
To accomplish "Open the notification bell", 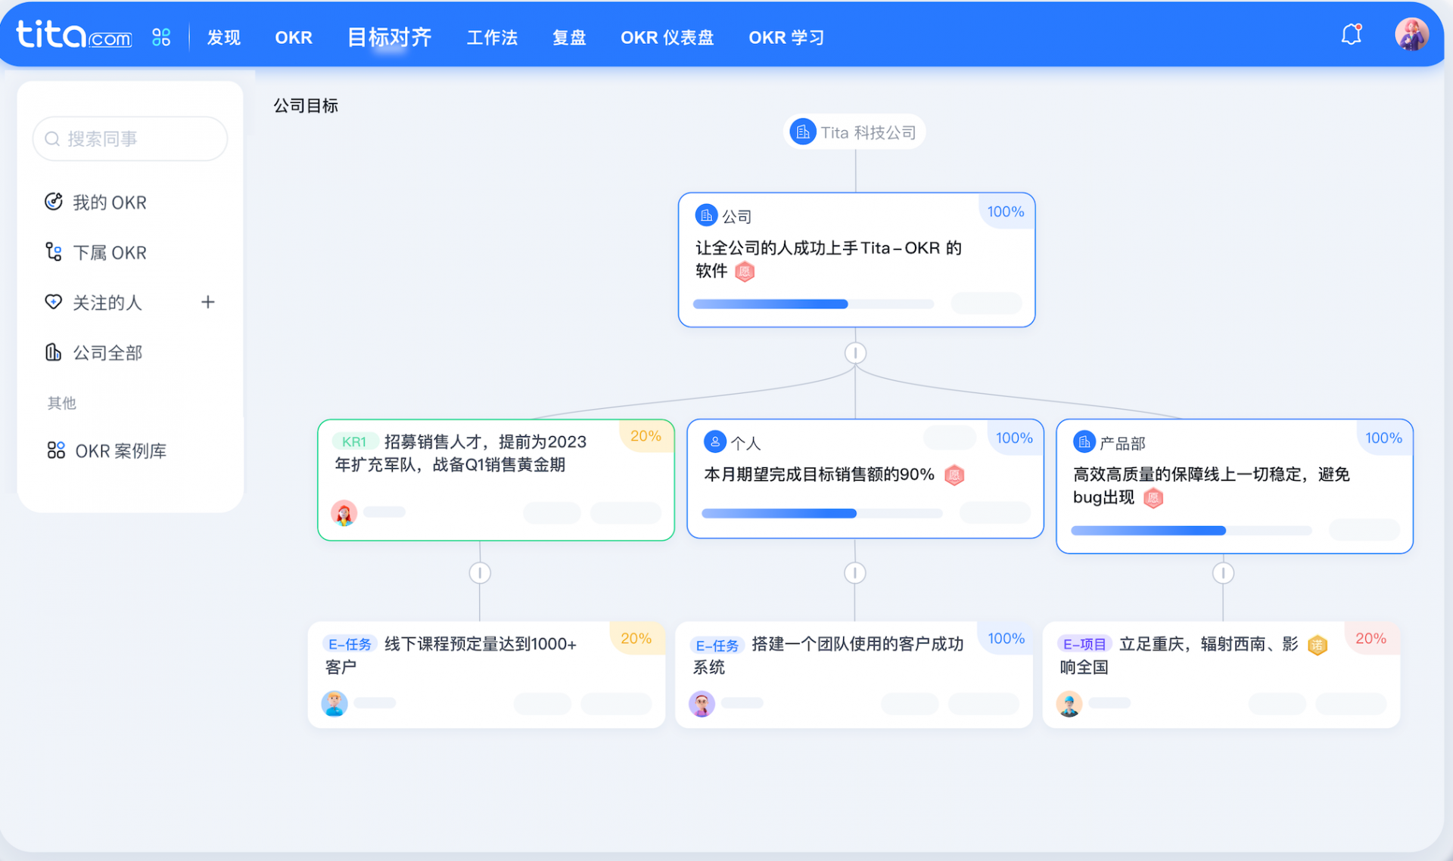I will coord(1352,34).
